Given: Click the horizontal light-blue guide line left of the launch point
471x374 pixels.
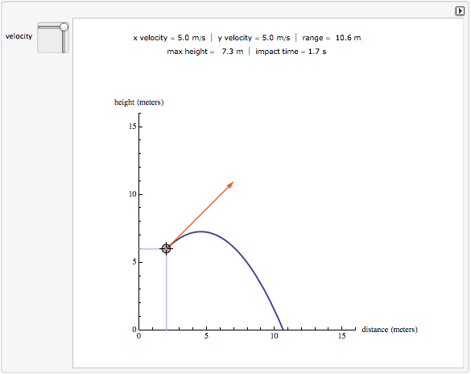Looking at the screenshot, I should tap(151, 248).
